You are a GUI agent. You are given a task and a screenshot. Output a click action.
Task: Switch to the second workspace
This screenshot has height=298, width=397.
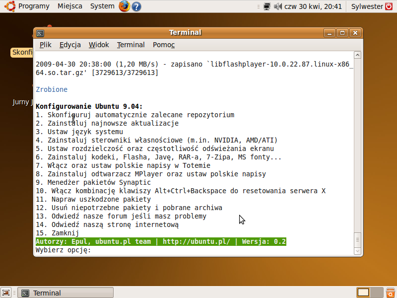pos(377,293)
